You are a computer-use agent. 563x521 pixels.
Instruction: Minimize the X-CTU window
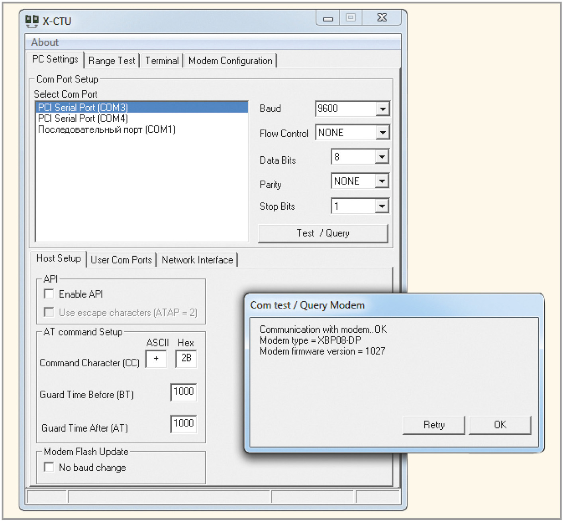coord(328,18)
